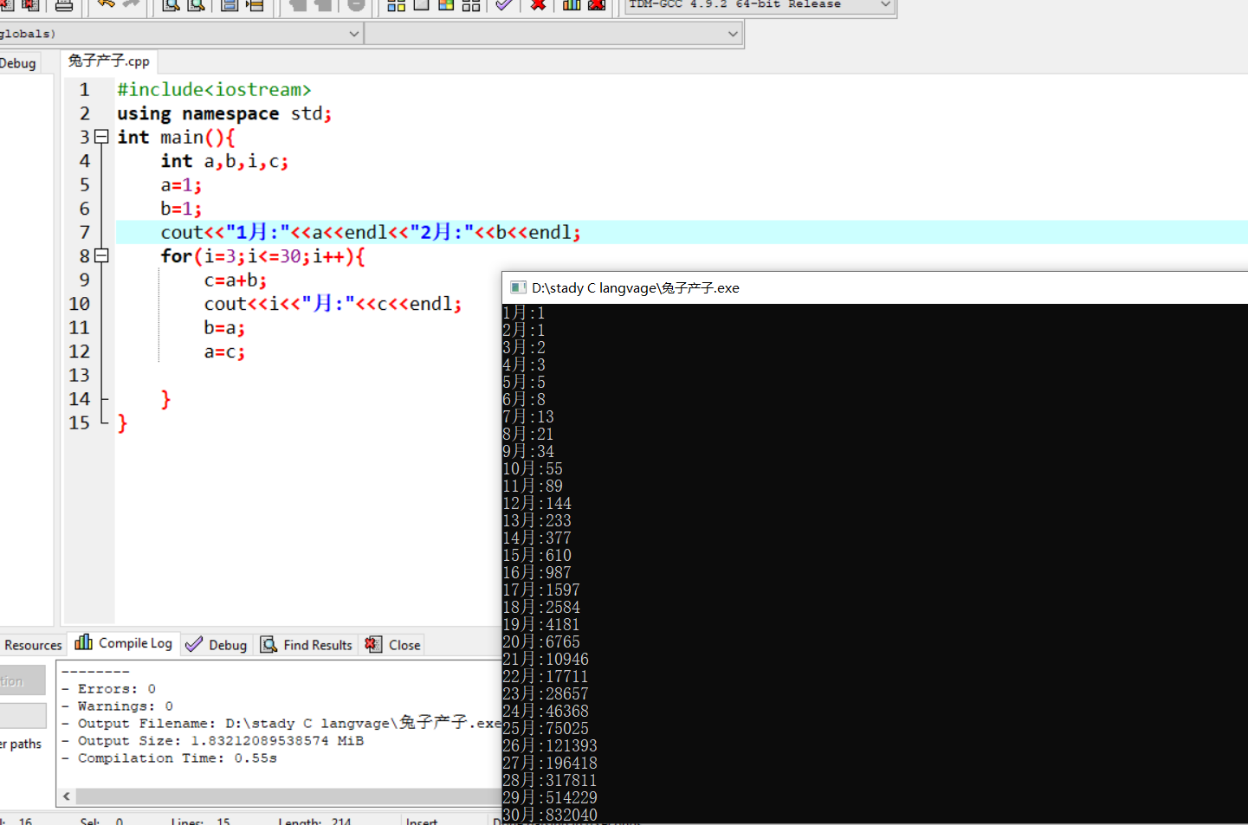Click the 'int main(){' line

pyautogui.click(x=176, y=137)
